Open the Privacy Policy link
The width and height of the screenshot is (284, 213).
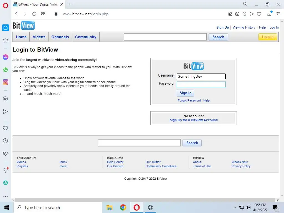click(x=241, y=166)
